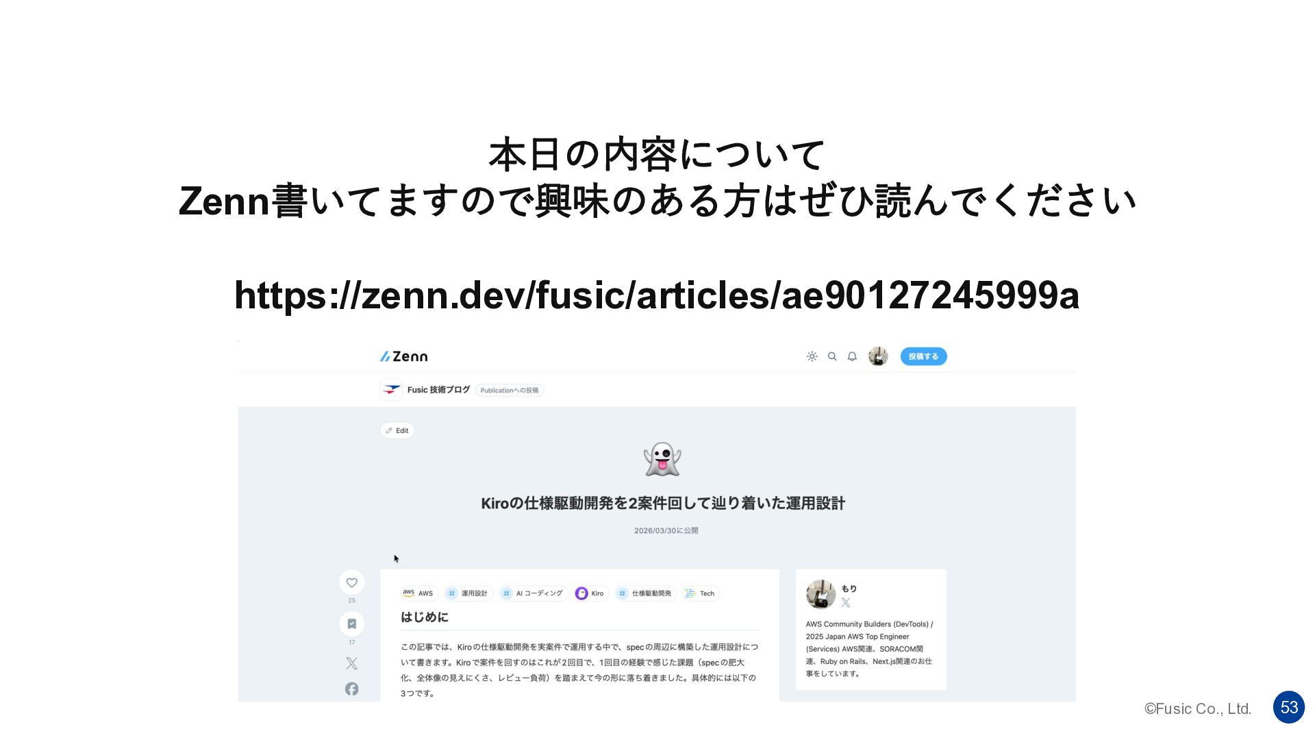Click the Zenn logo
Viewport: 1315px width, 740px height.
click(x=404, y=356)
